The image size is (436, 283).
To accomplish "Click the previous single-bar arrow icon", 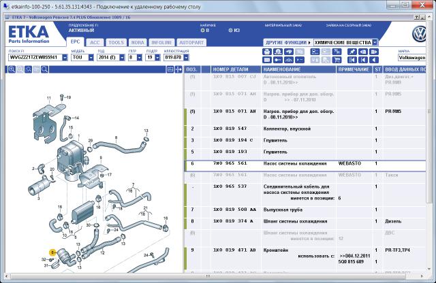I will coord(363,60).
